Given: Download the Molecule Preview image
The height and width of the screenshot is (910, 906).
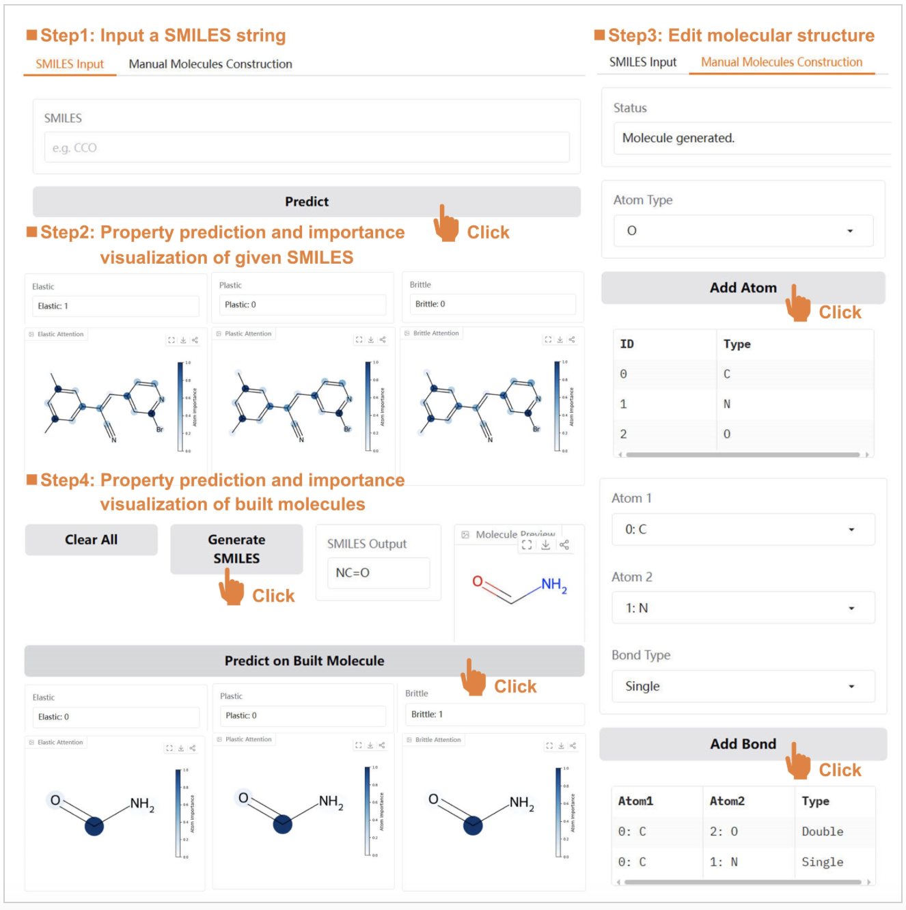Looking at the screenshot, I should 545,545.
